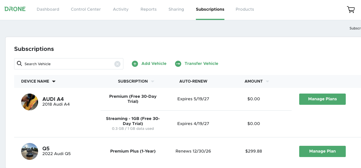The height and width of the screenshot is (168, 361).
Task: Clear the search field with X icon
Action: coord(117,64)
